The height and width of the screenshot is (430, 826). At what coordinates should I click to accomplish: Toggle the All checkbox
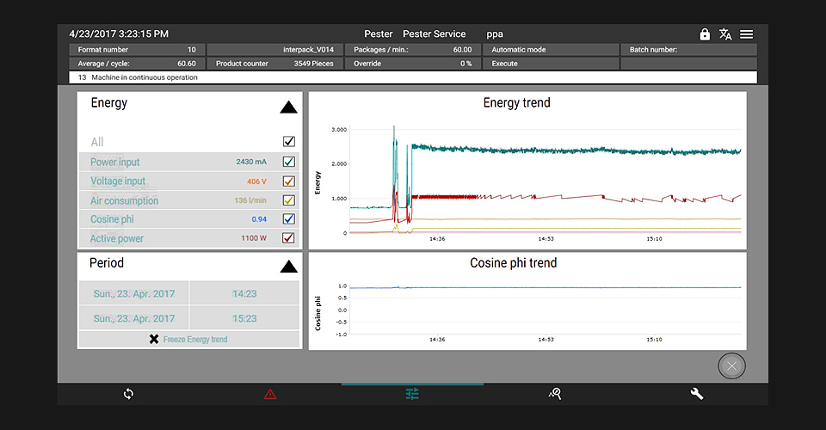289,142
